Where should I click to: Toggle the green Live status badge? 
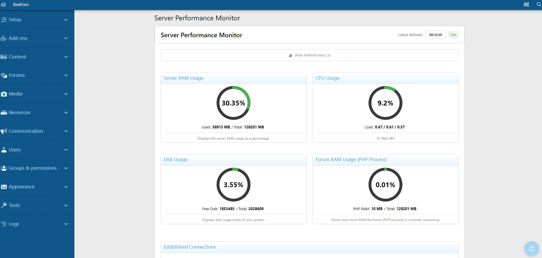pos(453,35)
